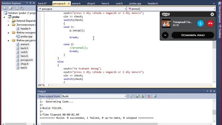Viewport: 222px width, 125px height.
Task: Select arena.h in Solution Explorer tree
Action: coord(23,44)
